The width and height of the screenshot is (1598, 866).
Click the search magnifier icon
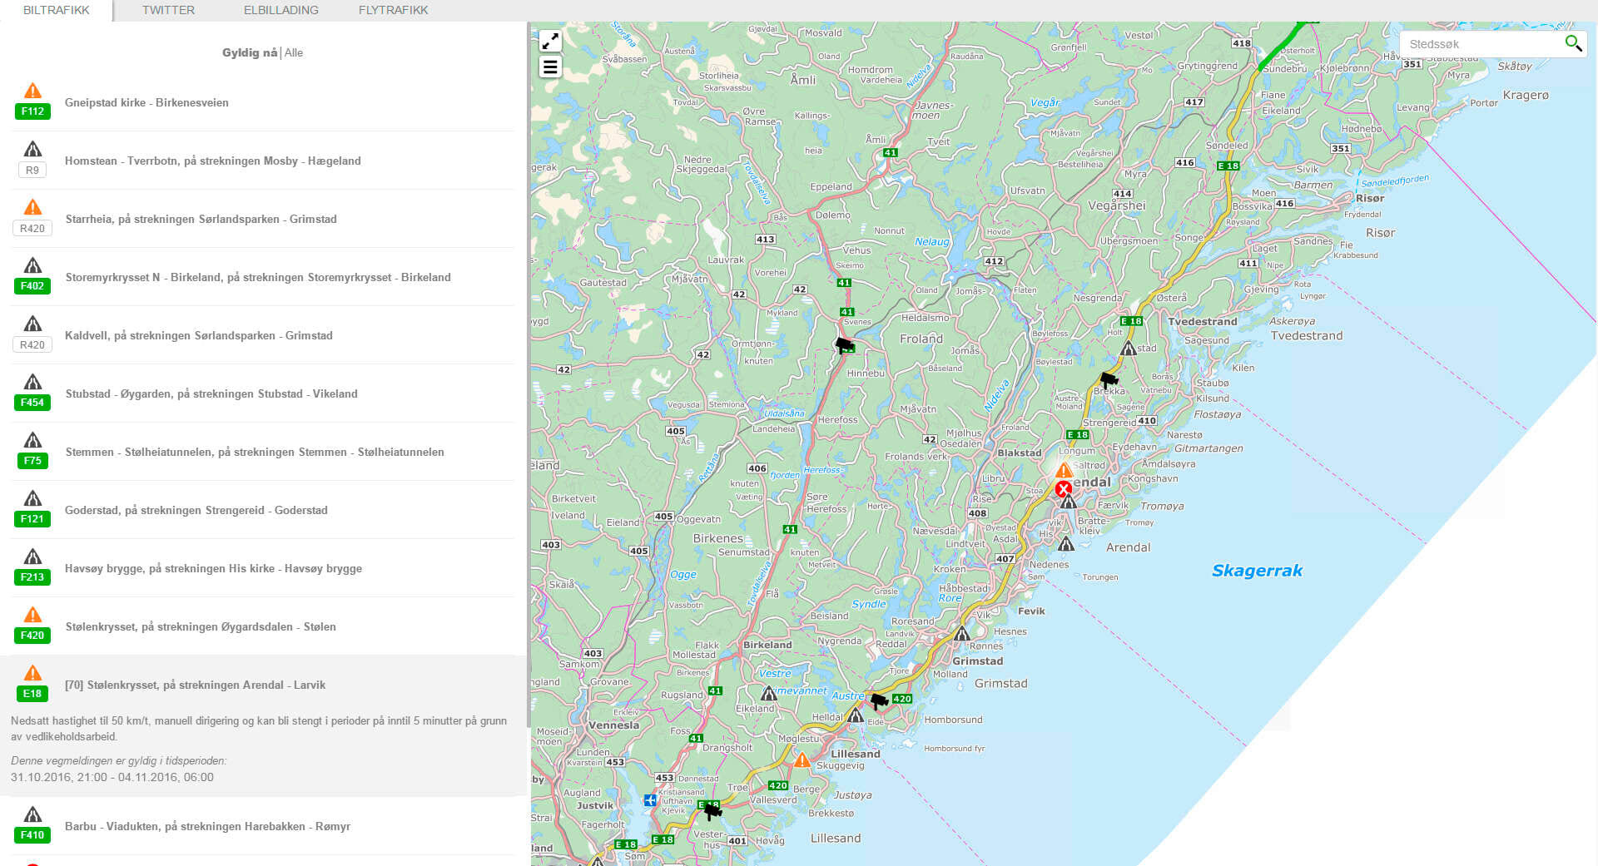pos(1572,43)
